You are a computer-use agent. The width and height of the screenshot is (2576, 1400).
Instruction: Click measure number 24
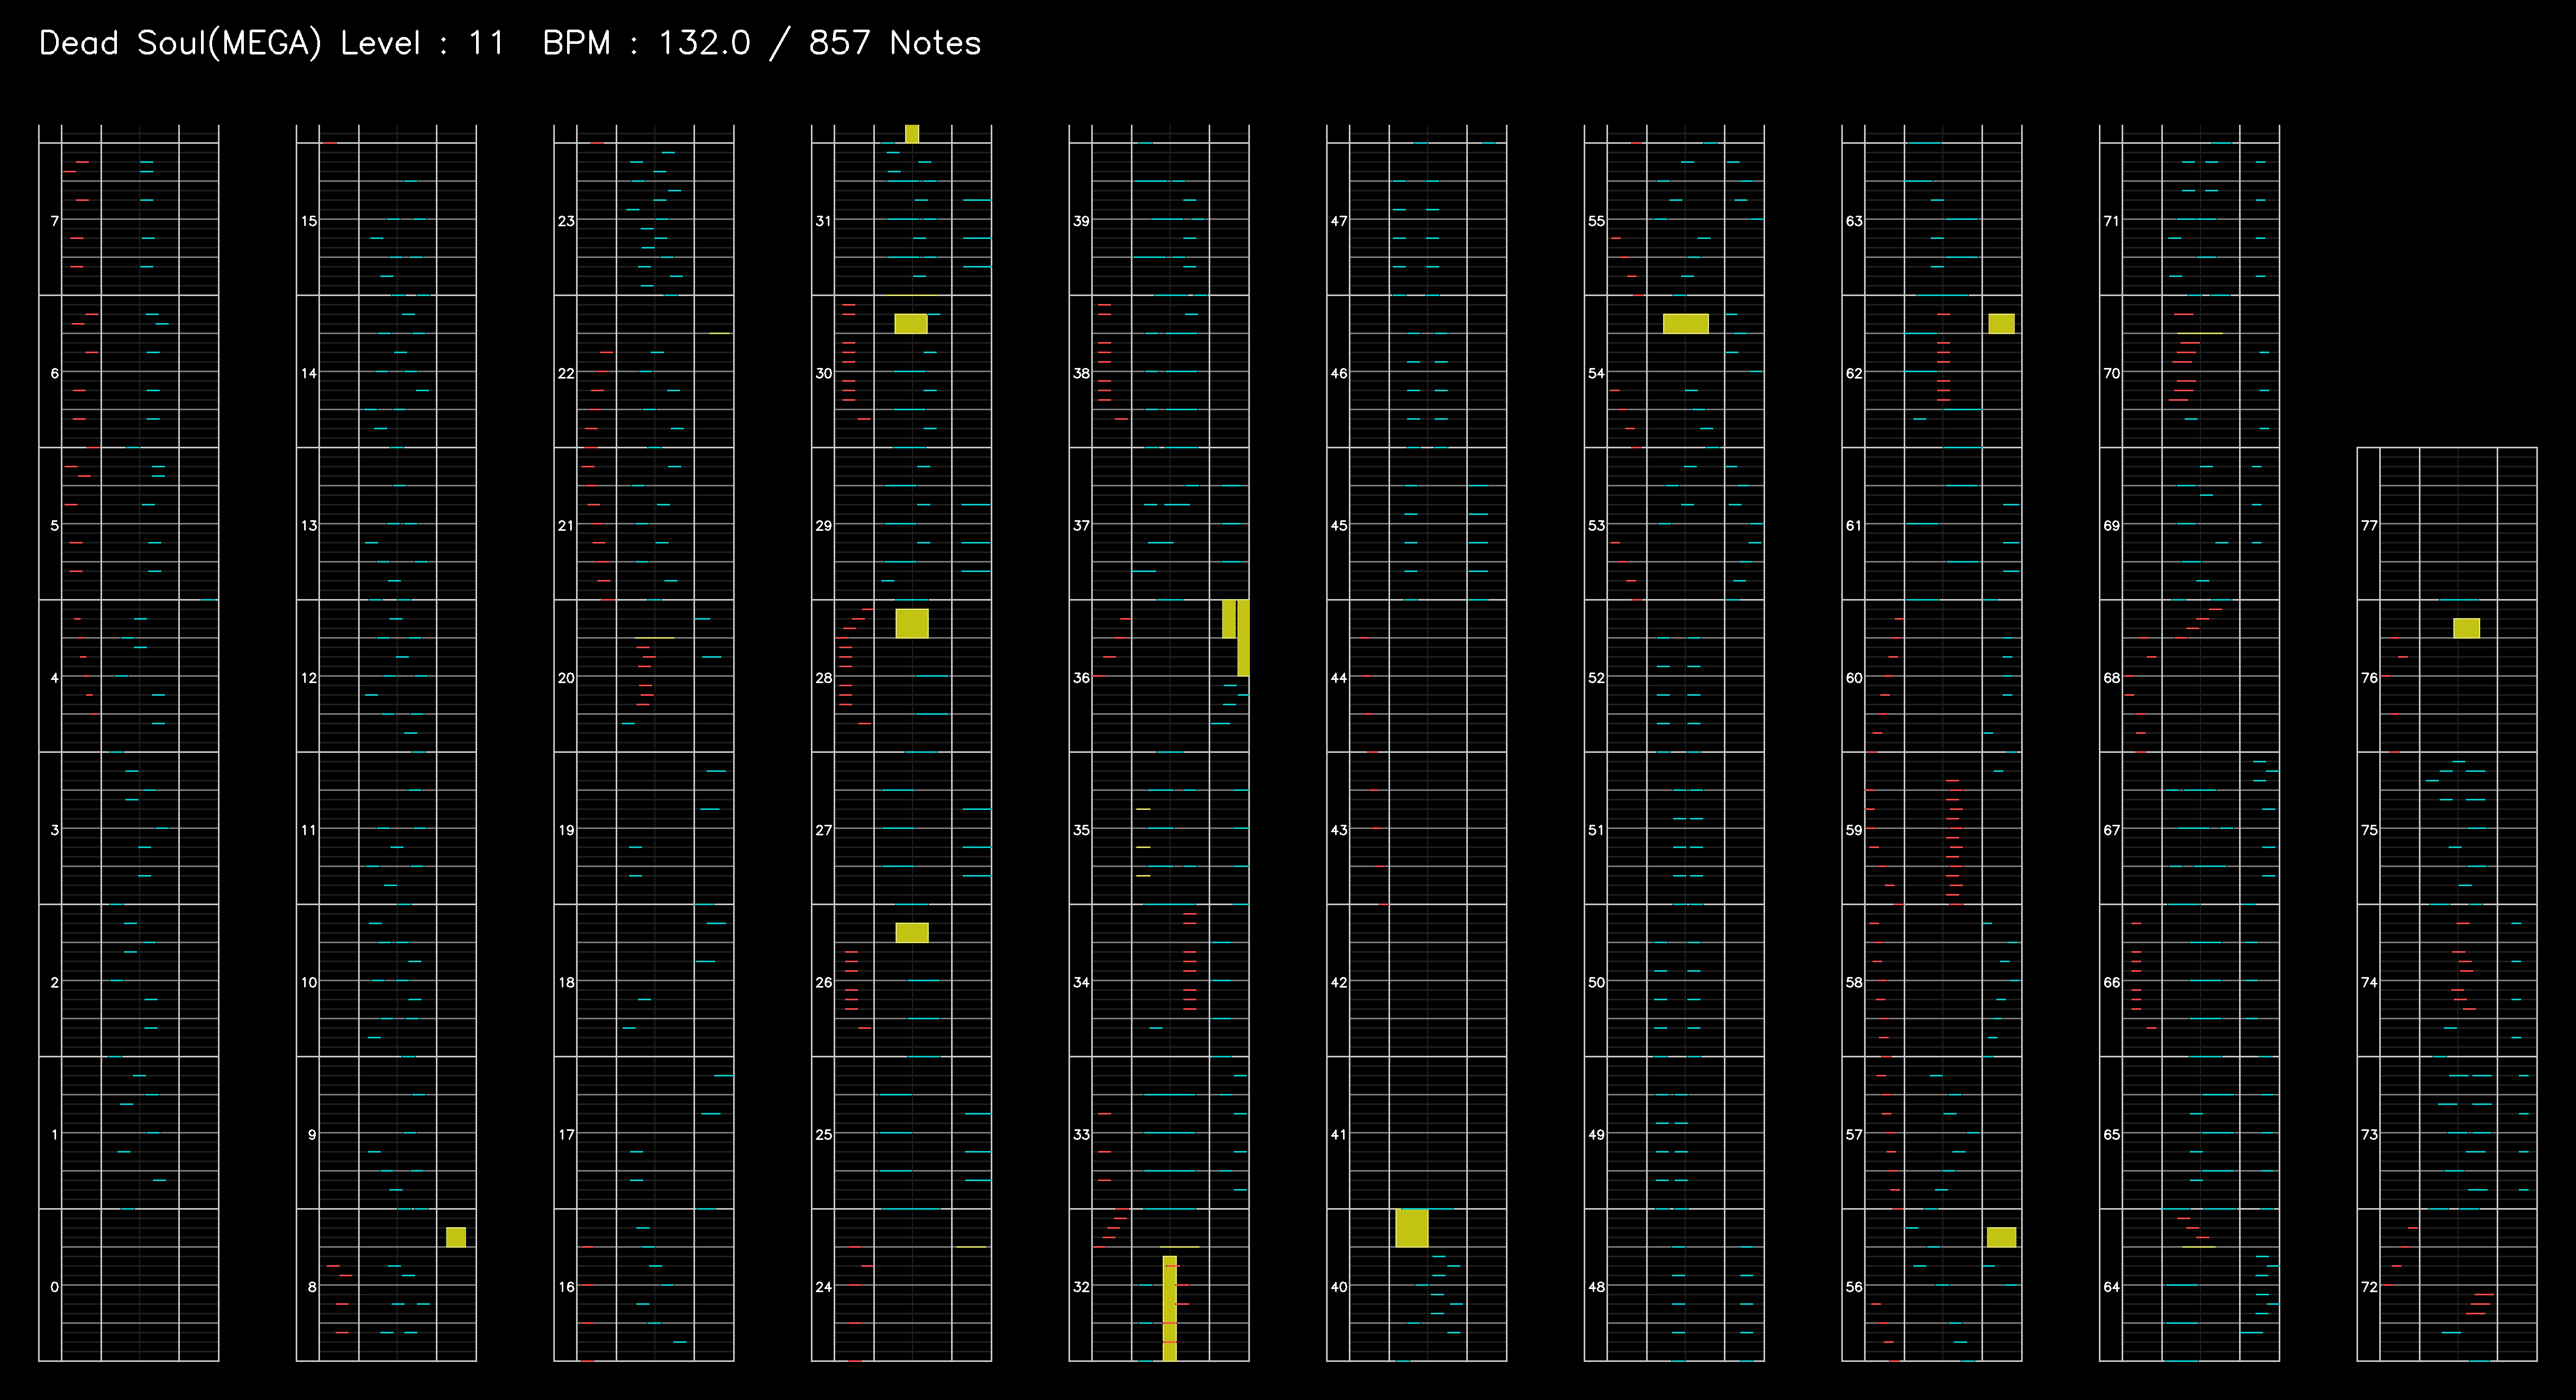824,1287
